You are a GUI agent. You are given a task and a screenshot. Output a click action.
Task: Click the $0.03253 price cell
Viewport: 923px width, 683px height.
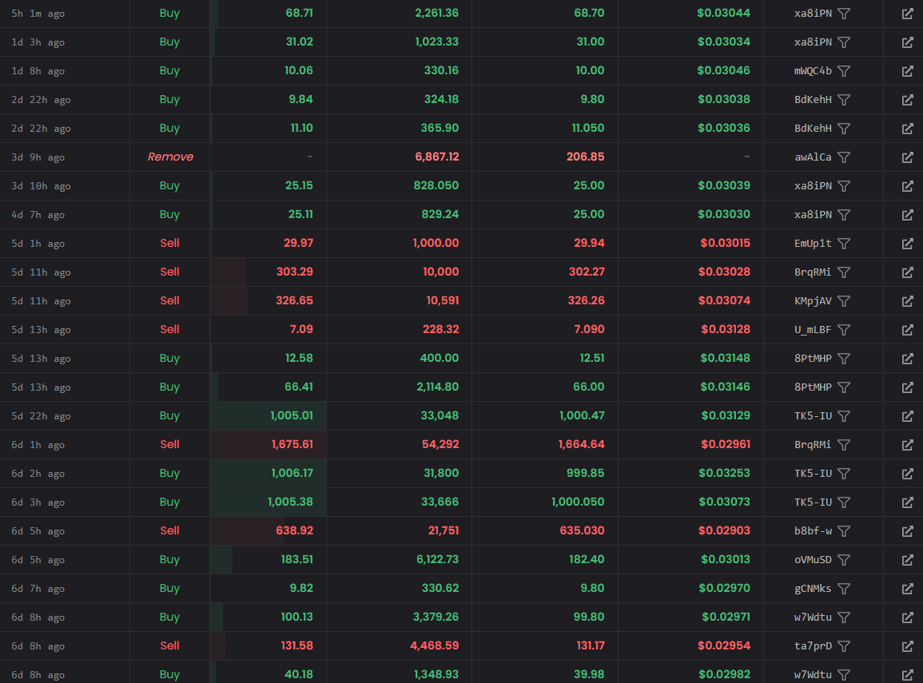point(724,474)
